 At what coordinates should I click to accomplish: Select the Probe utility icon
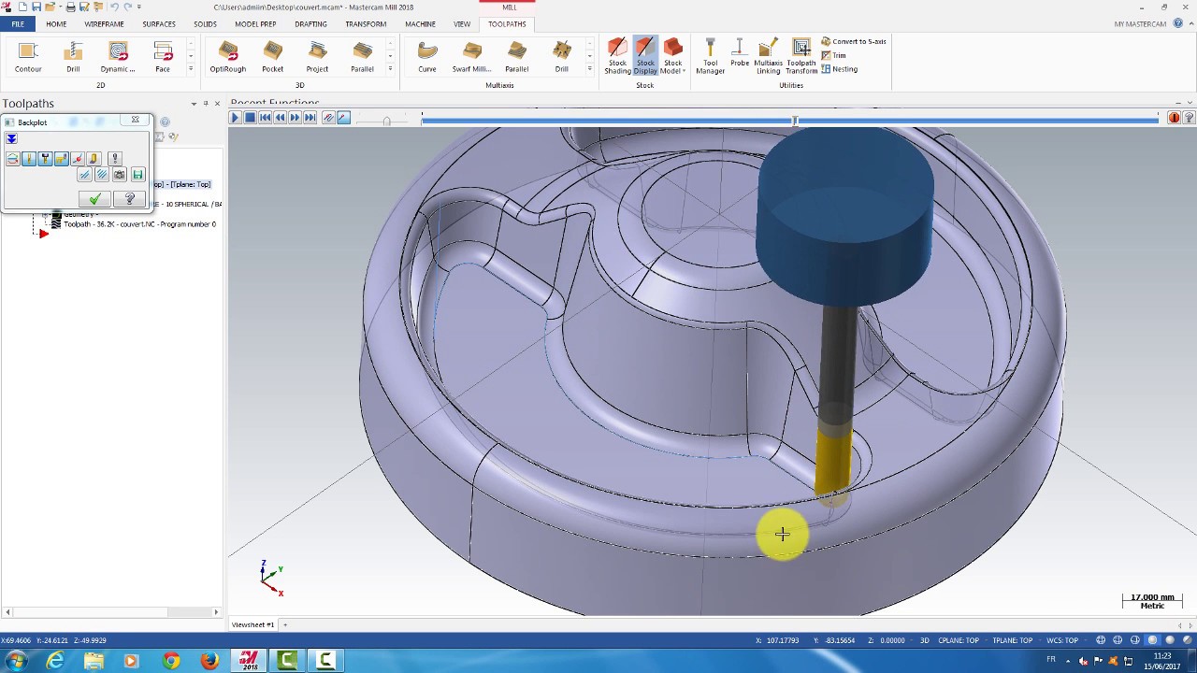[740, 53]
